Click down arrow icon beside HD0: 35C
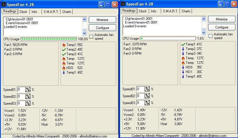Screen dimensions: 238x138 183,67
